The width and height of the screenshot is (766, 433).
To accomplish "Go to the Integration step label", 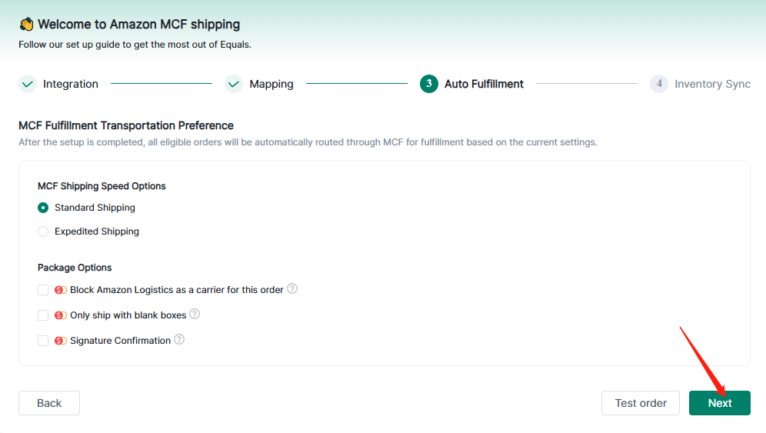I will [x=71, y=84].
